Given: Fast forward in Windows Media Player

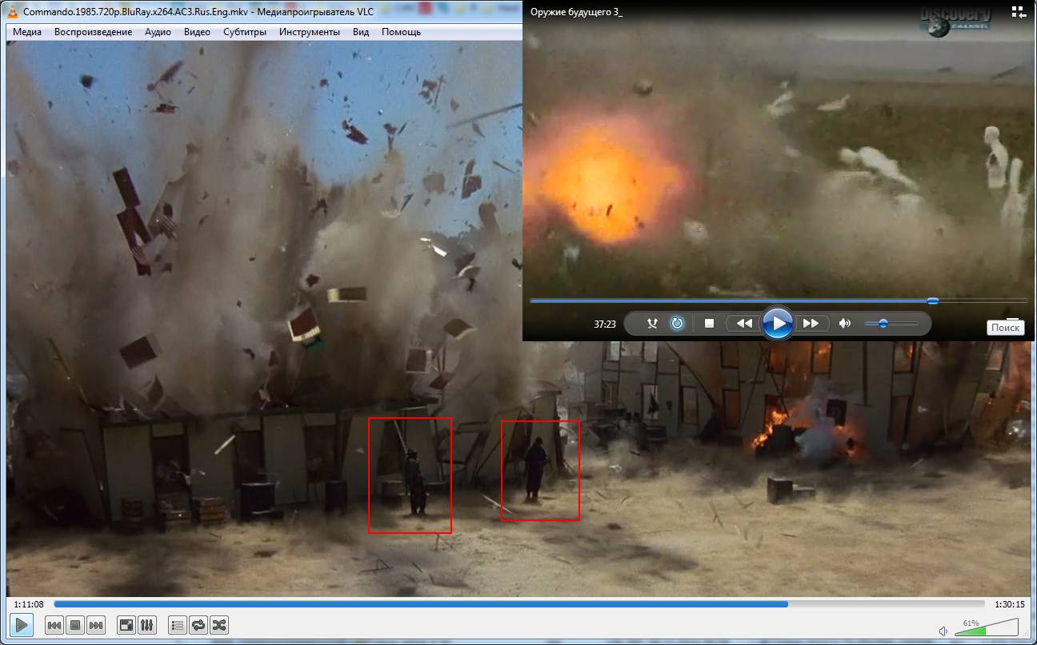Looking at the screenshot, I should (x=810, y=324).
